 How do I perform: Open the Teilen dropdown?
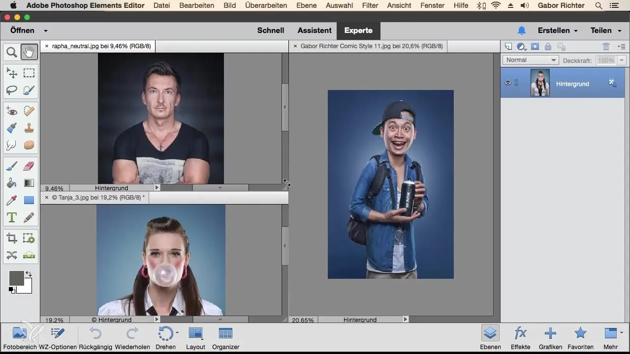[605, 30]
